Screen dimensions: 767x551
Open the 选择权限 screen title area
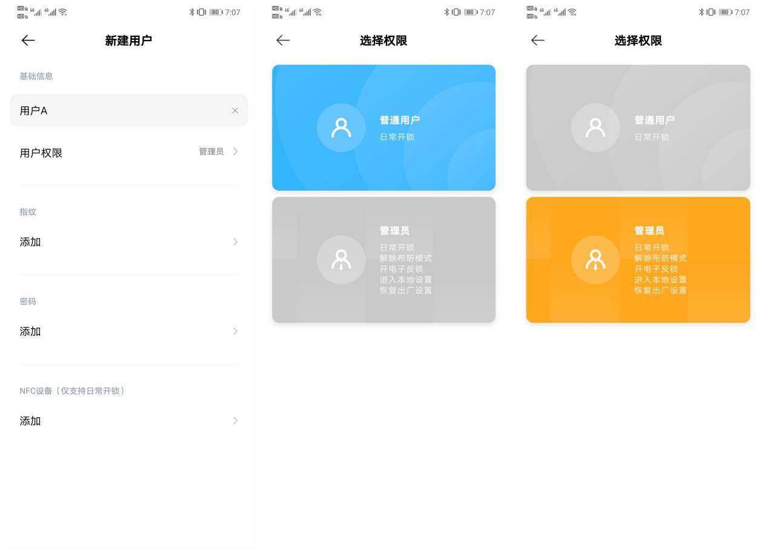click(x=383, y=41)
